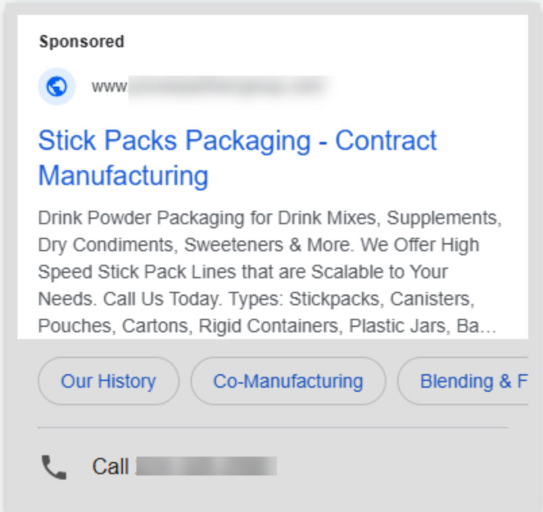Click the phone handset icon
Screen dimensions: 543x512
tap(54, 467)
